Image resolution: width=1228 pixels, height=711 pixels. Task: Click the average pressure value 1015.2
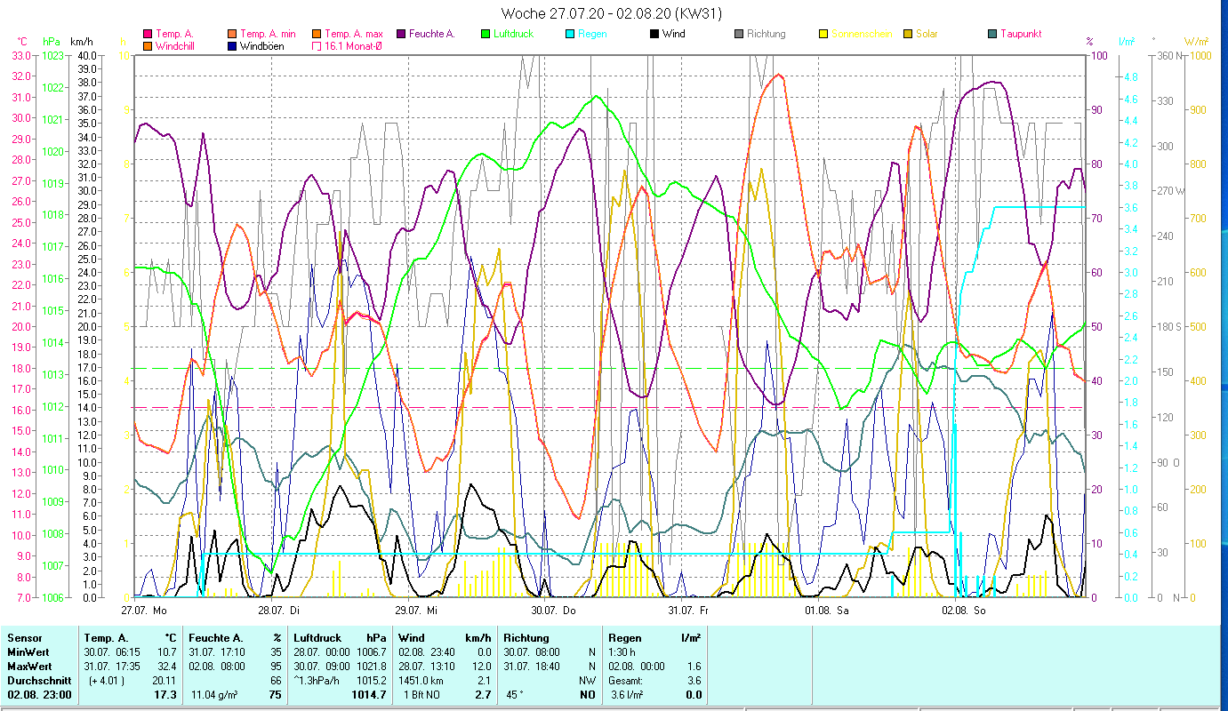(x=372, y=681)
